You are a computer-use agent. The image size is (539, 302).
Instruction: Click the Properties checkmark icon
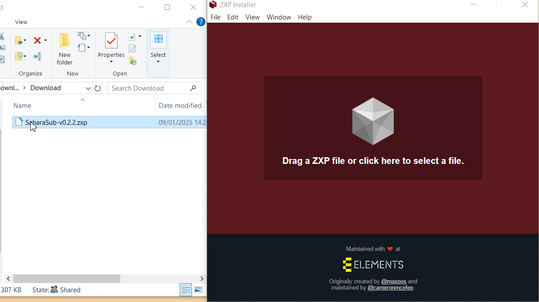pyautogui.click(x=111, y=41)
